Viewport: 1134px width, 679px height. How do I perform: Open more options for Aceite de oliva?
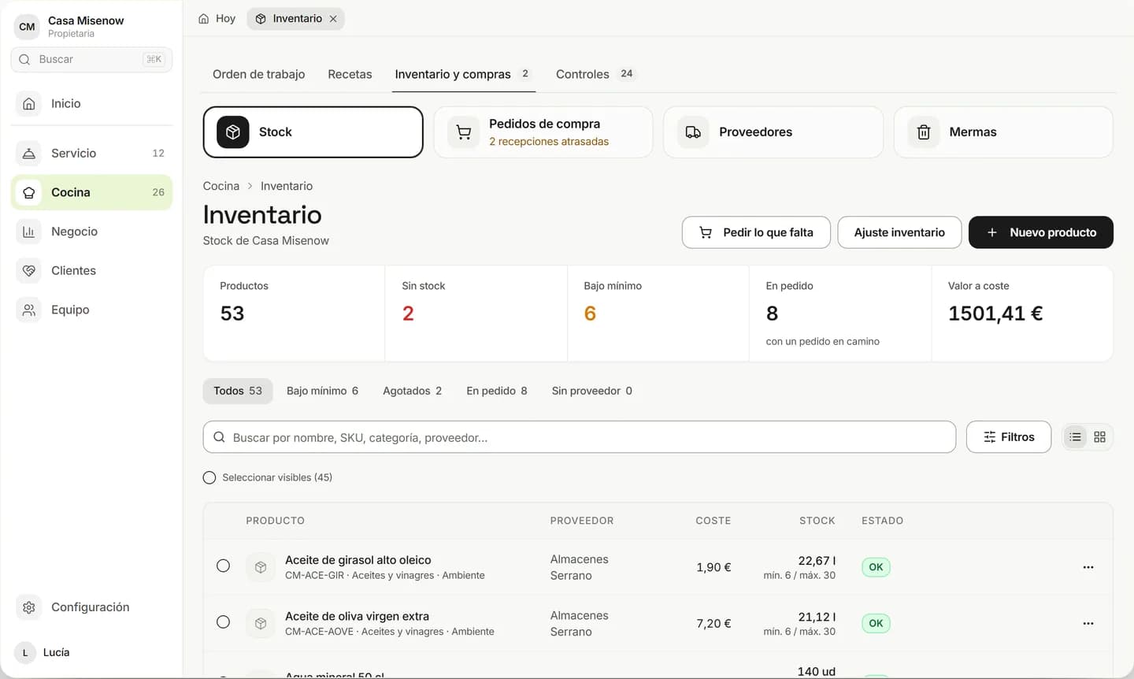pyautogui.click(x=1088, y=623)
